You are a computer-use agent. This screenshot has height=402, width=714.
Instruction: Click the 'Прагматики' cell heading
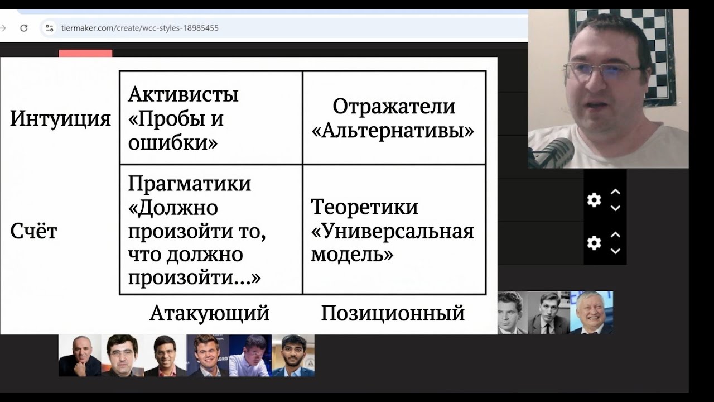point(189,184)
